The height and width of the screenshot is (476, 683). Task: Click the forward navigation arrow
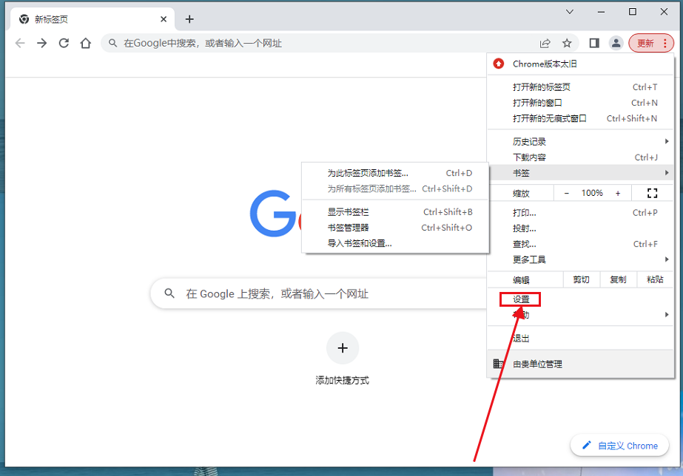tap(42, 43)
